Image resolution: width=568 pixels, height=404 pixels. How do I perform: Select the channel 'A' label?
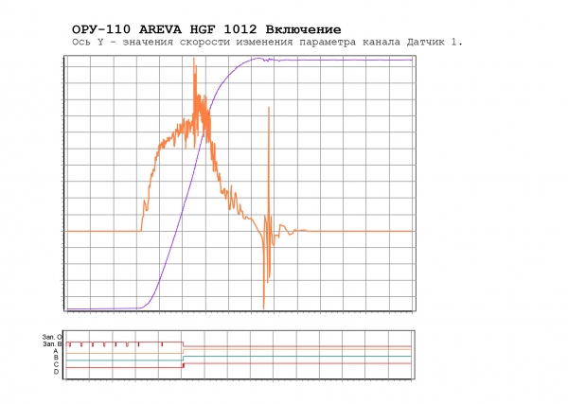coord(56,351)
